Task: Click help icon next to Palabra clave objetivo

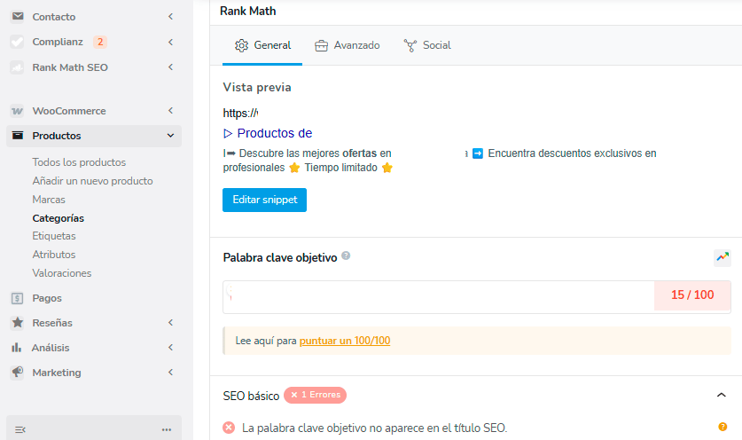Action: [x=346, y=255]
